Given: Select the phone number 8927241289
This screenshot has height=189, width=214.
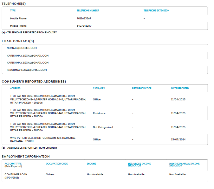Looking at the screenshot, I should coord(84,26).
